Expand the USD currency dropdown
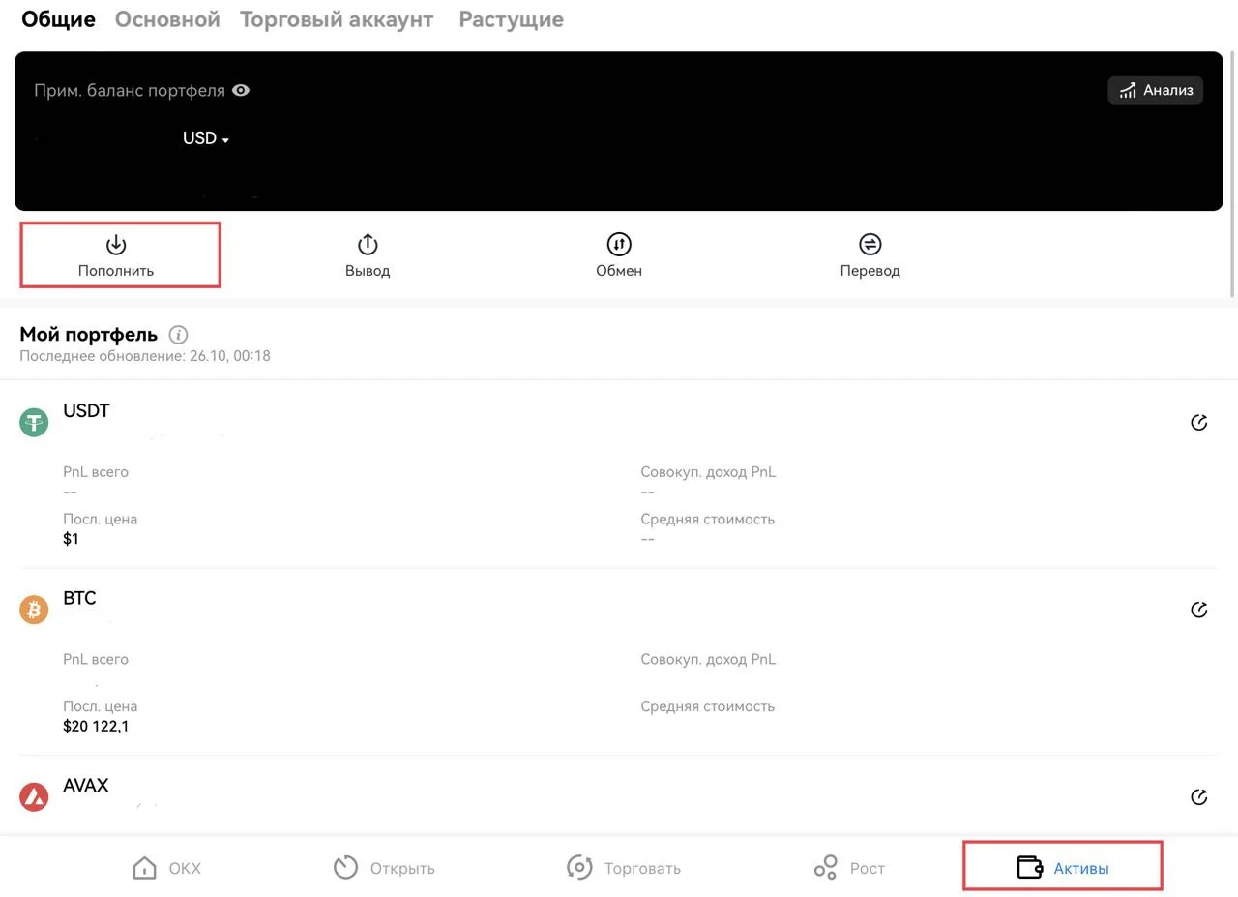The image size is (1238, 897). tap(206, 139)
